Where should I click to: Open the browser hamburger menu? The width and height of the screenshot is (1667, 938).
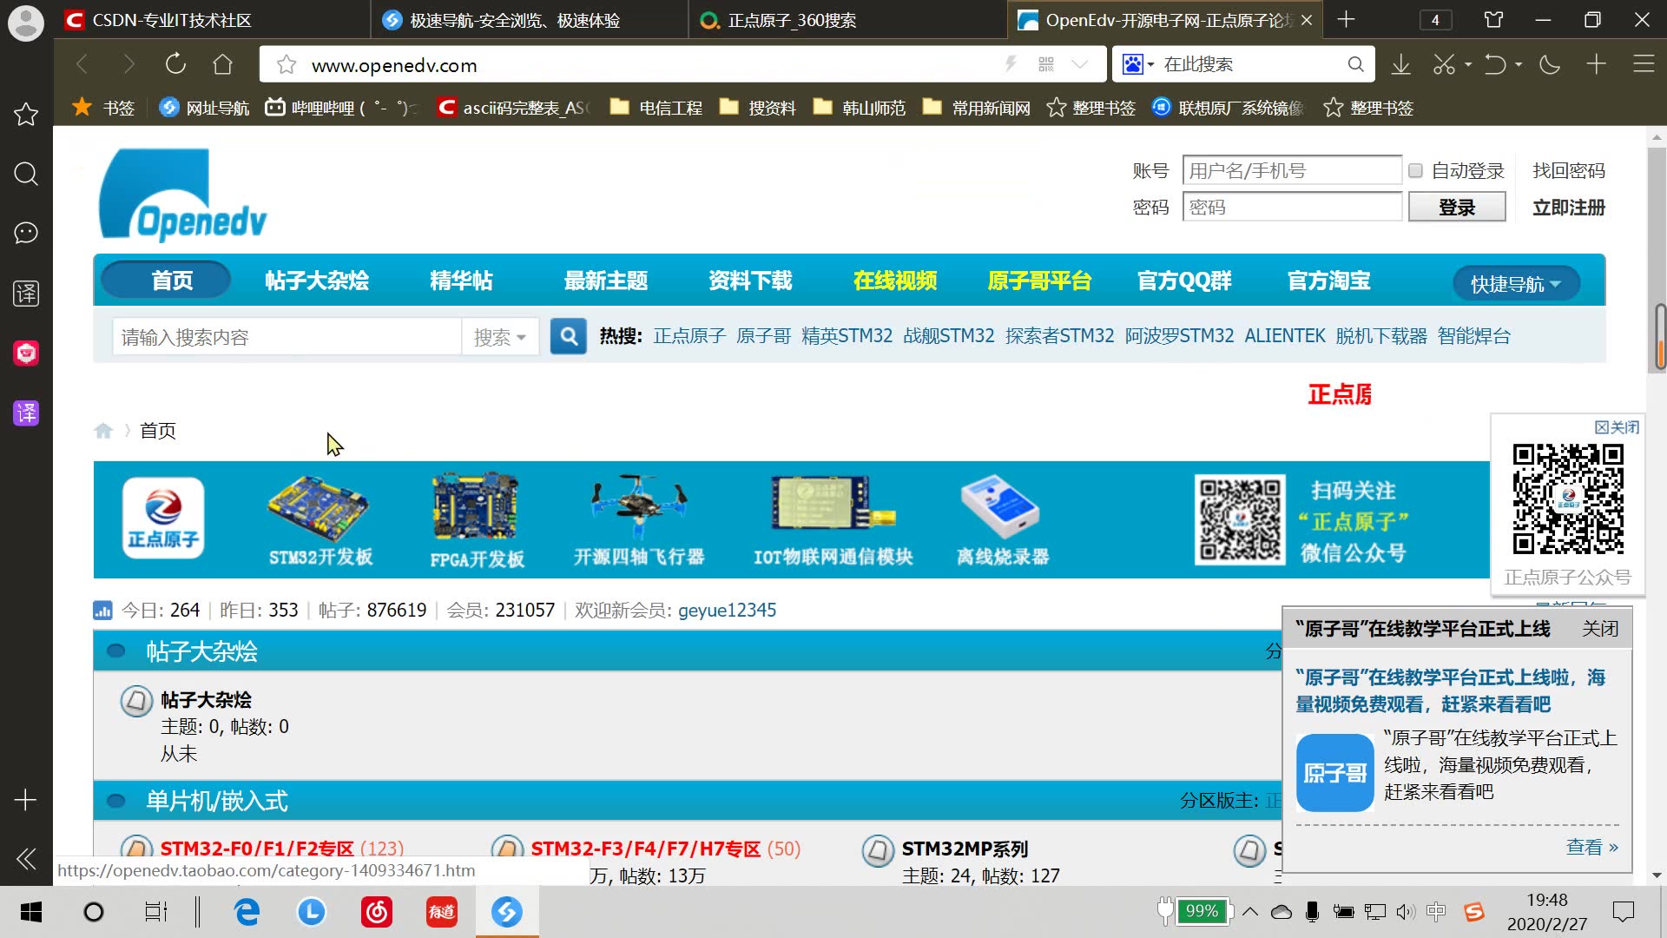coord(1644,64)
